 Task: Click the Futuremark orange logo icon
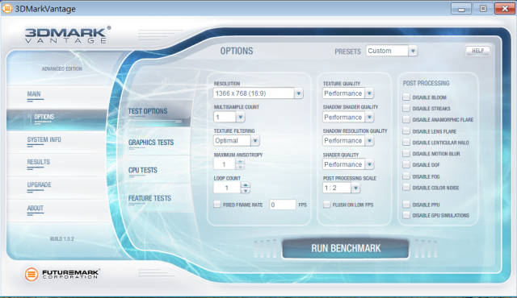click(32, 274)
